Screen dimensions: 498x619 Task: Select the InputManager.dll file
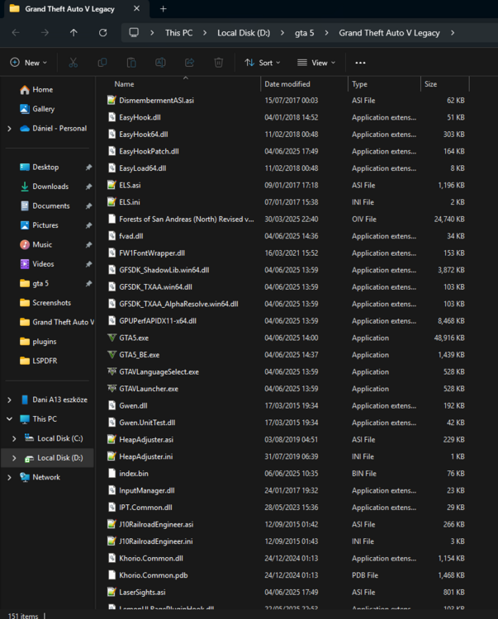tap(146, 490)
